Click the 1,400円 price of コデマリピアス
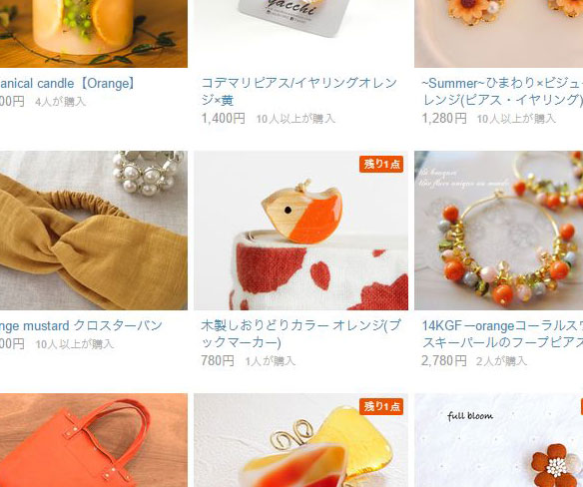 pos(224,118)
